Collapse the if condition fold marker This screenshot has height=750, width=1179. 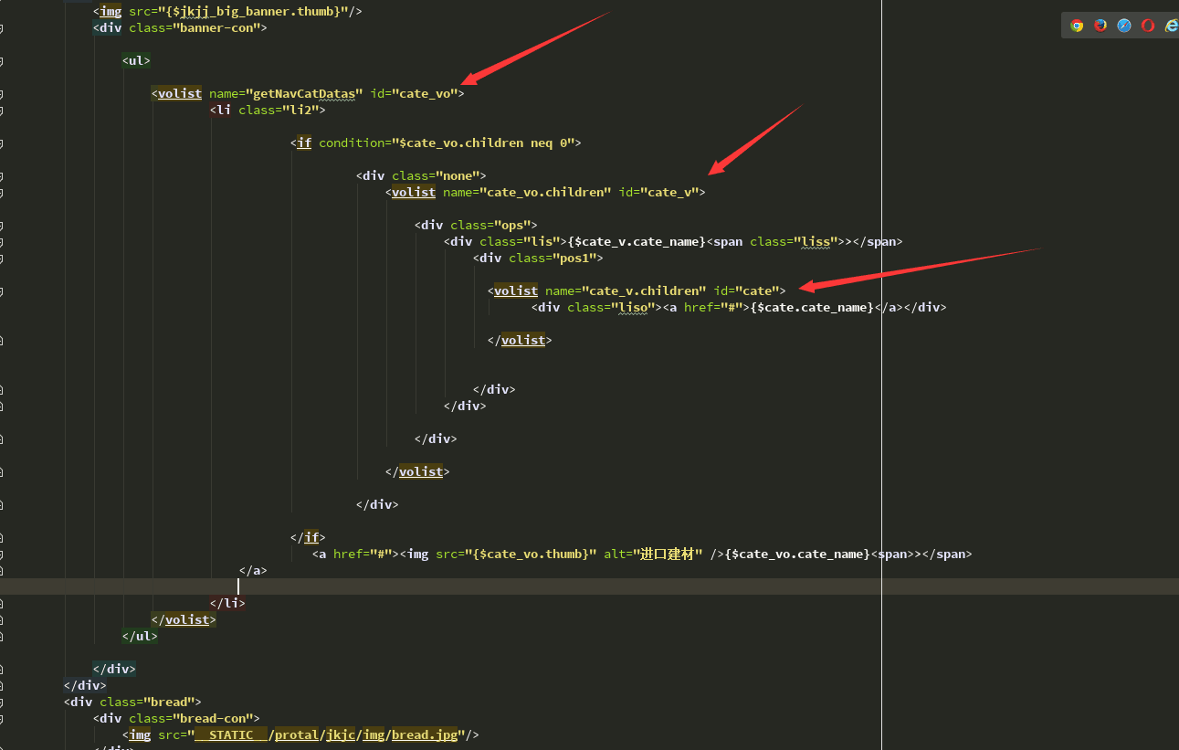[x=1, y=143]
